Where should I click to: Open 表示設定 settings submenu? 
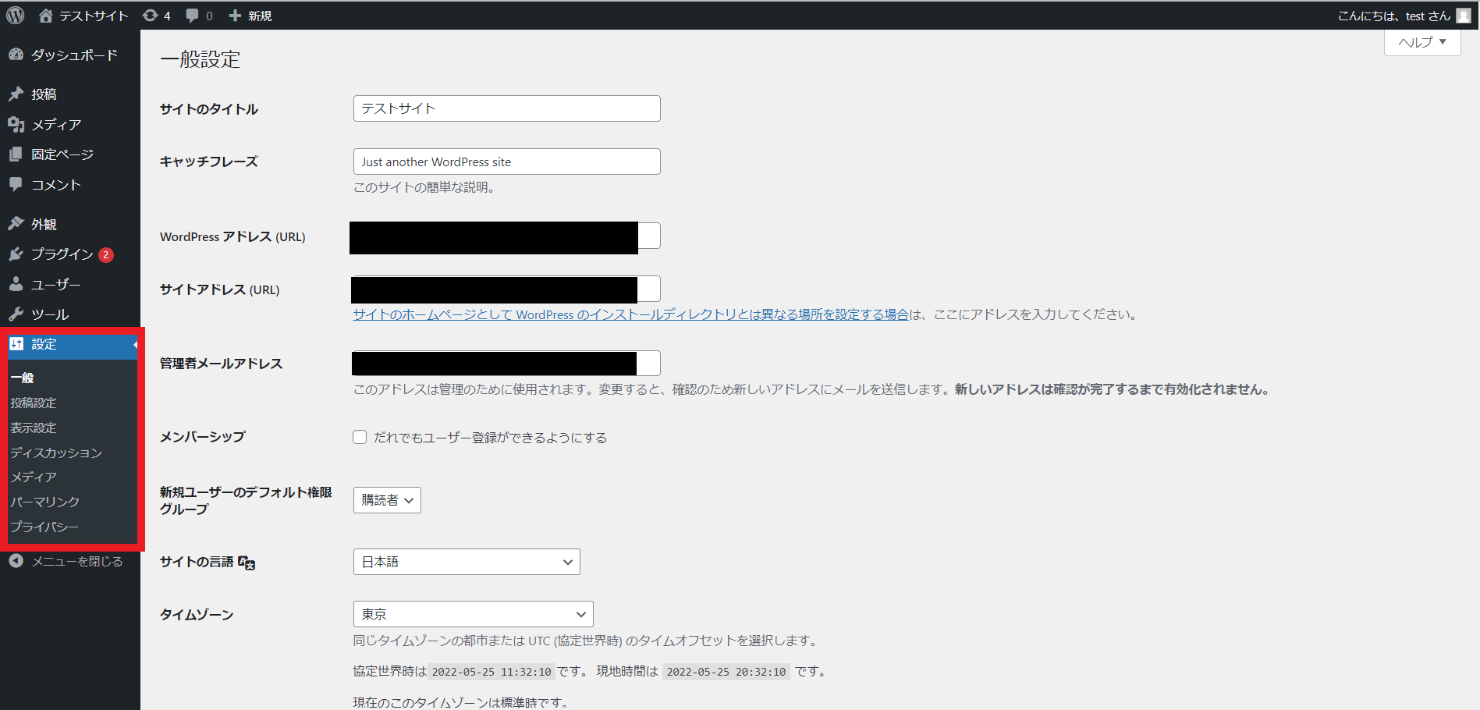coord(34,428)
